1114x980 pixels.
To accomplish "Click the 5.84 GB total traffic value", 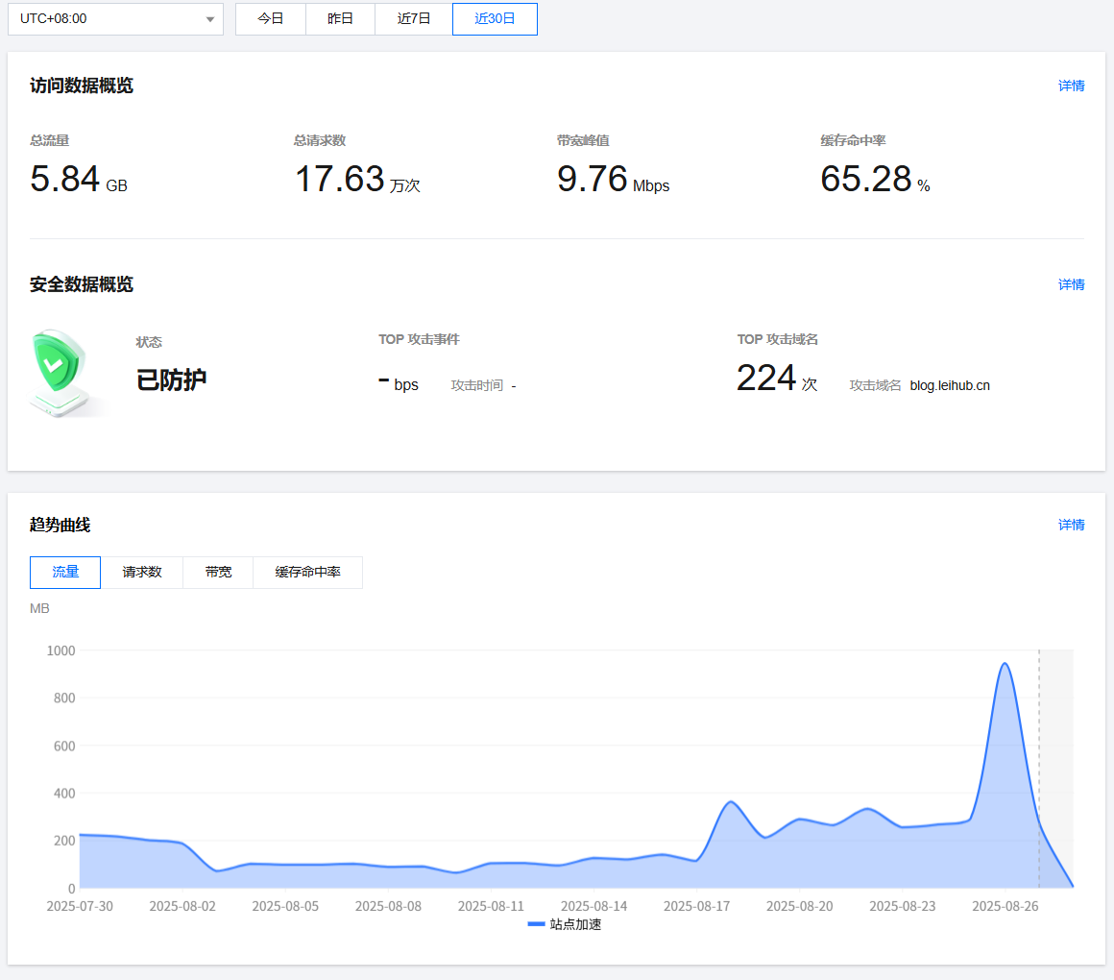I will [78, 179].
